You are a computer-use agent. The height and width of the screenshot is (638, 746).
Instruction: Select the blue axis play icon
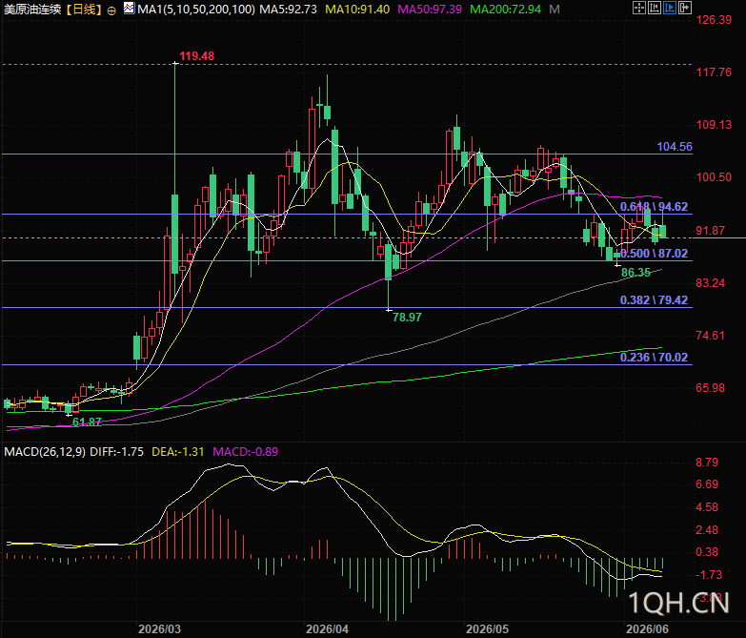670,8
